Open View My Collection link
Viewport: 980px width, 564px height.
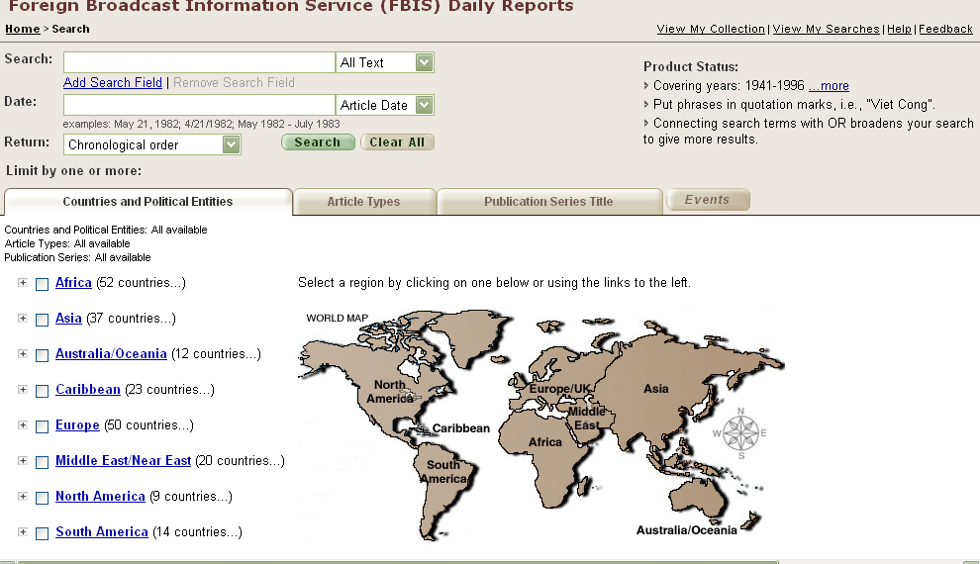(x=711, y=29)
